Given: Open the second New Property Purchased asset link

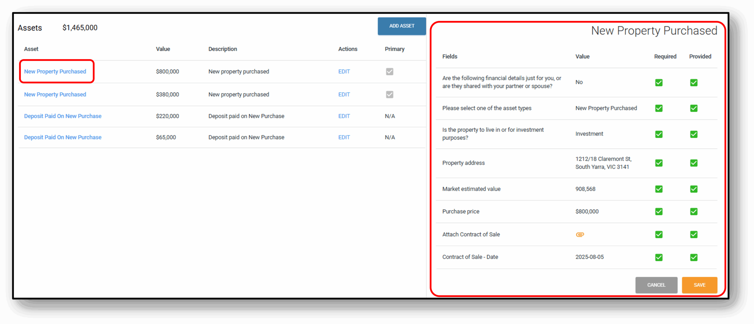Looking at the screenshot, I should (x=55, y=95).
